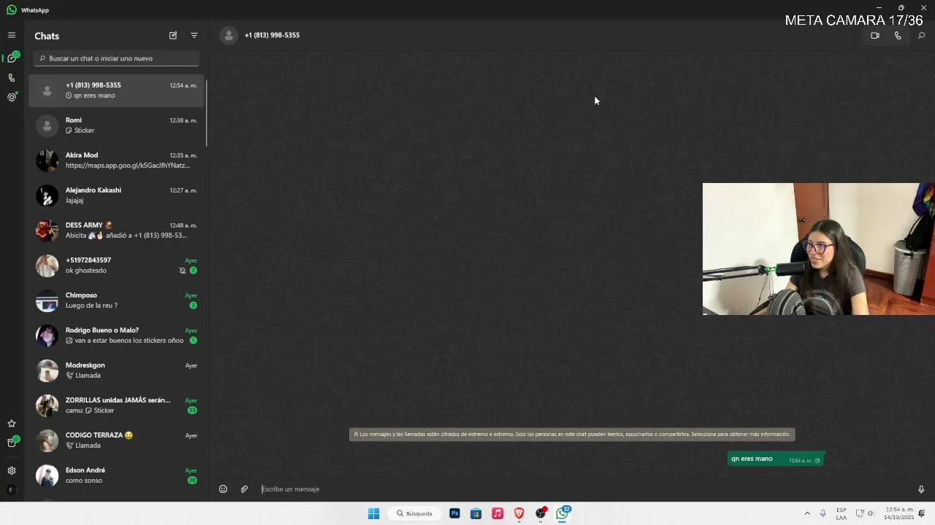
Task: Click the message input field
Action: (584, 489)
